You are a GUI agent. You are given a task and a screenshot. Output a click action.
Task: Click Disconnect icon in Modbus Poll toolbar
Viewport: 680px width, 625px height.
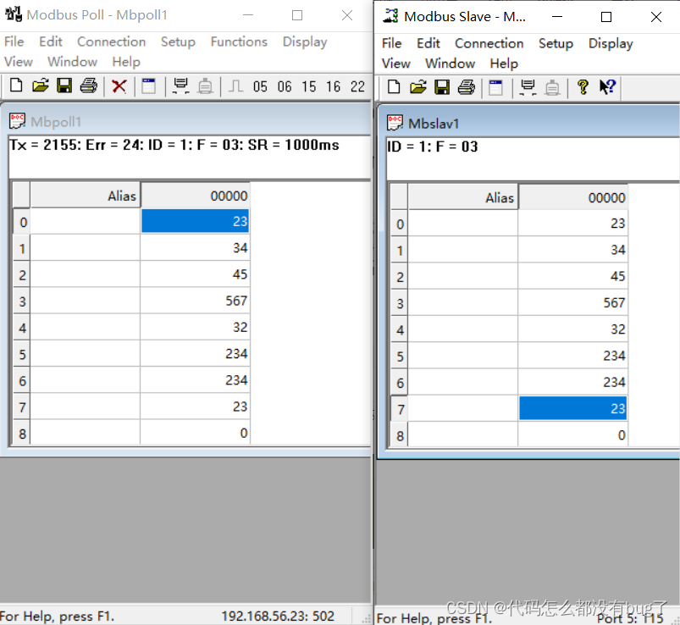(x=205, y=86)
